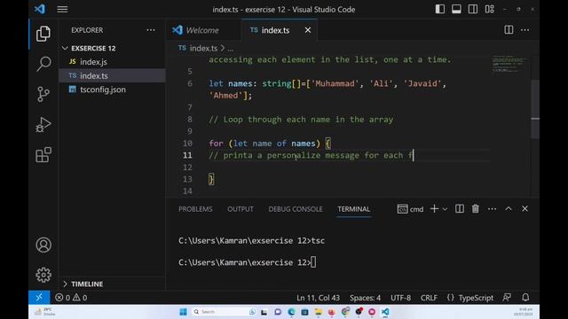This screenshot has width=568, height=319.
Task: Place cursor on line 13 closing brace
Action: point(211,179)
